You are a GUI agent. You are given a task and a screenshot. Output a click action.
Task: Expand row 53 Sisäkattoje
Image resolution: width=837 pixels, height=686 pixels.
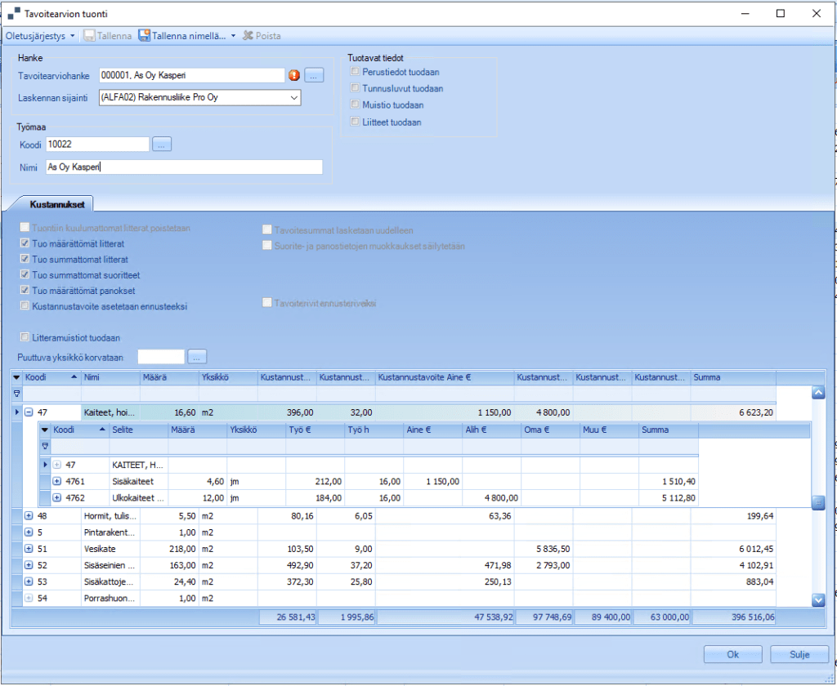pyautogui.click(x=29, y=582)
